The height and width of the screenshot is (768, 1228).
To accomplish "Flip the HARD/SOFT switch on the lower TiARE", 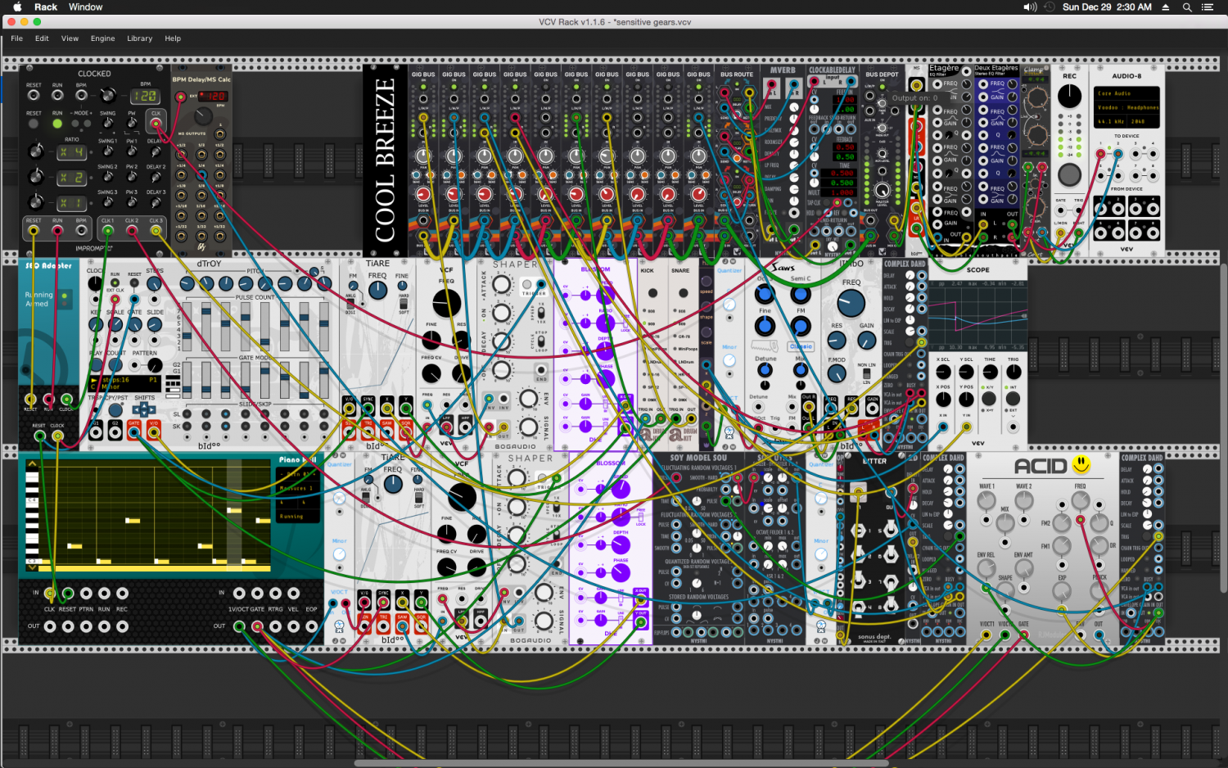I will pos(418,496).
